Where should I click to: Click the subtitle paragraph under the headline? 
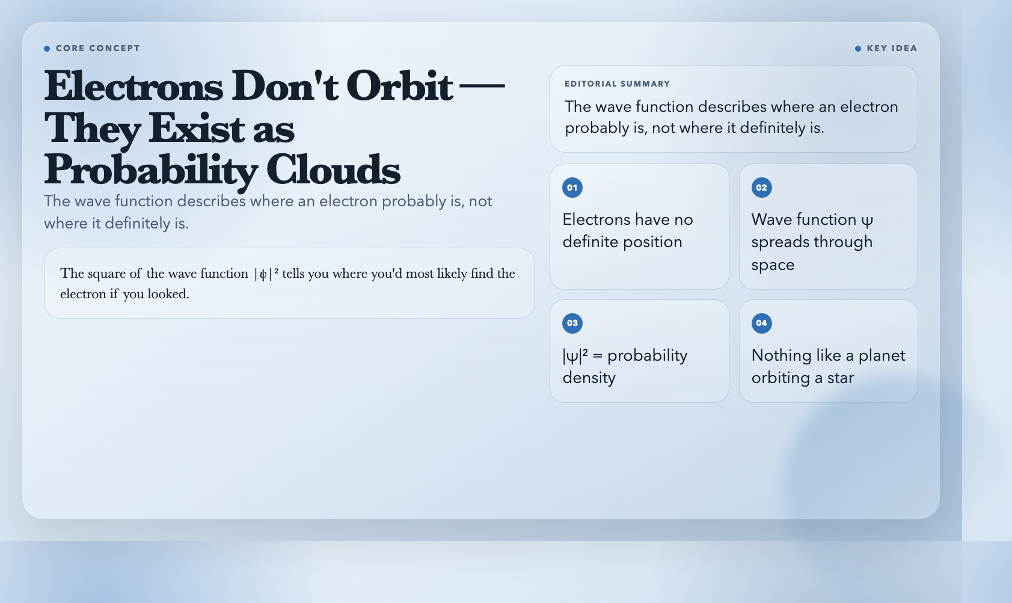(268, 212)
